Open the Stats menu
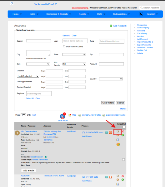The width and height of the screenshot is (165, 187). click(101, 14)
